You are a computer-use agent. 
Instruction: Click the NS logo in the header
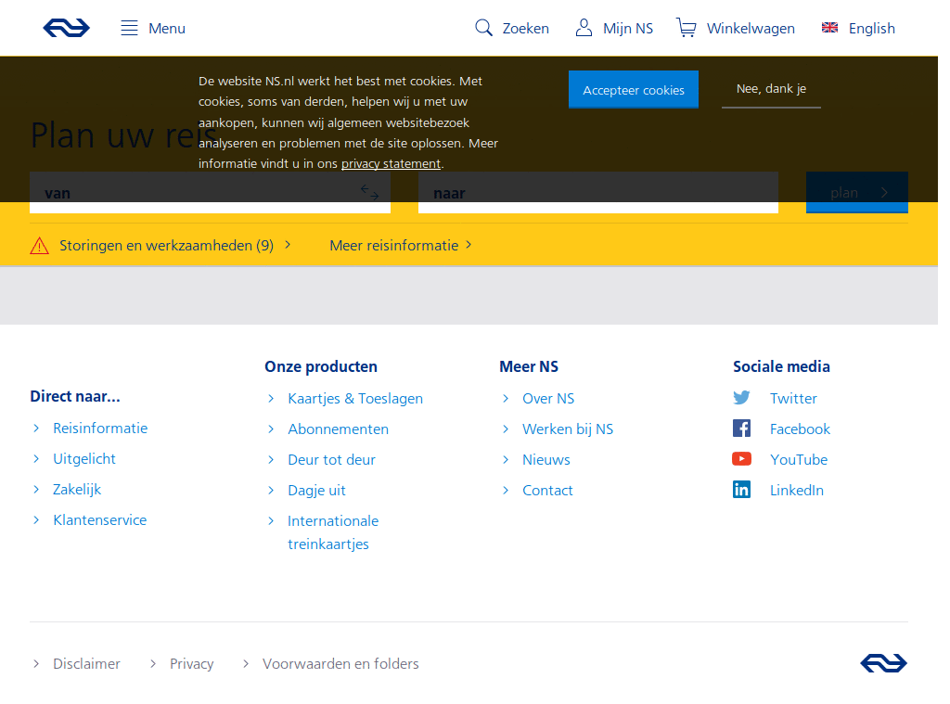coord(67,28)
